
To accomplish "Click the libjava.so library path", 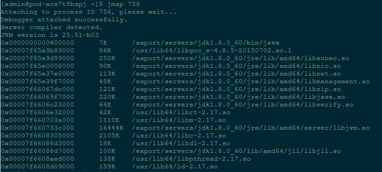I will click(x=238, y=97).
